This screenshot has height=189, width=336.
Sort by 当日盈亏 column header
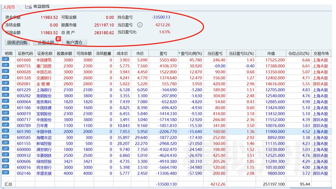coord(215,53)
